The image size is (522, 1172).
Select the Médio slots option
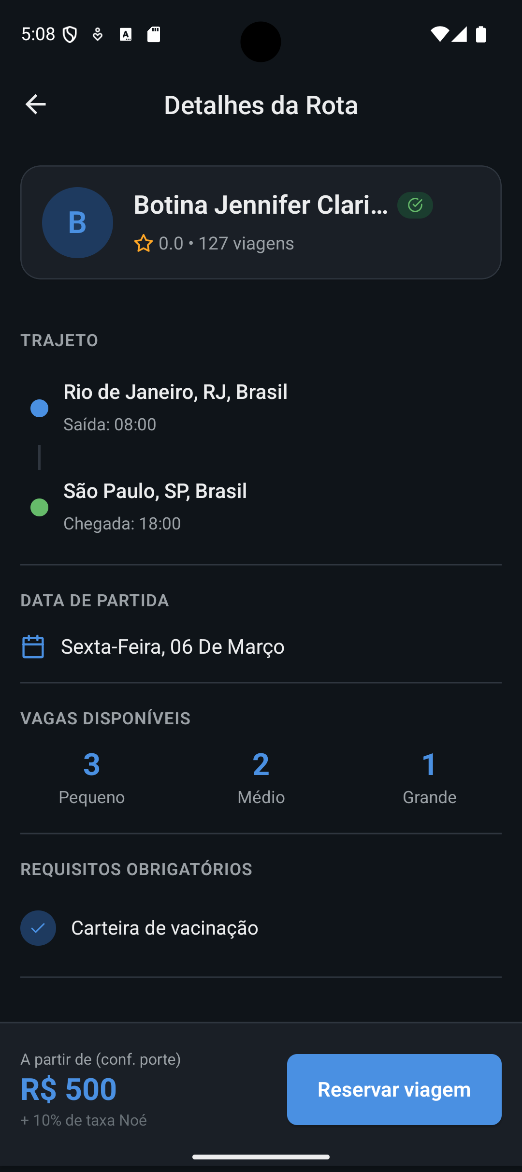(261, 777)
